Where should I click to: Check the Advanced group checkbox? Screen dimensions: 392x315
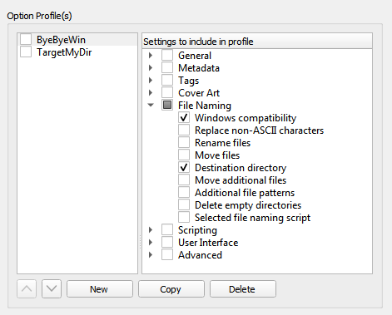pyautogui.click(x=167, y=254)
